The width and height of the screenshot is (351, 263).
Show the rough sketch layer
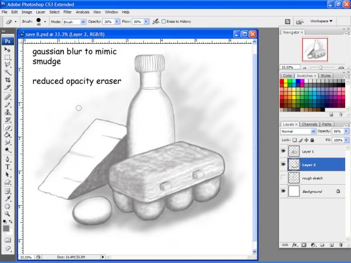click(283, 178)
